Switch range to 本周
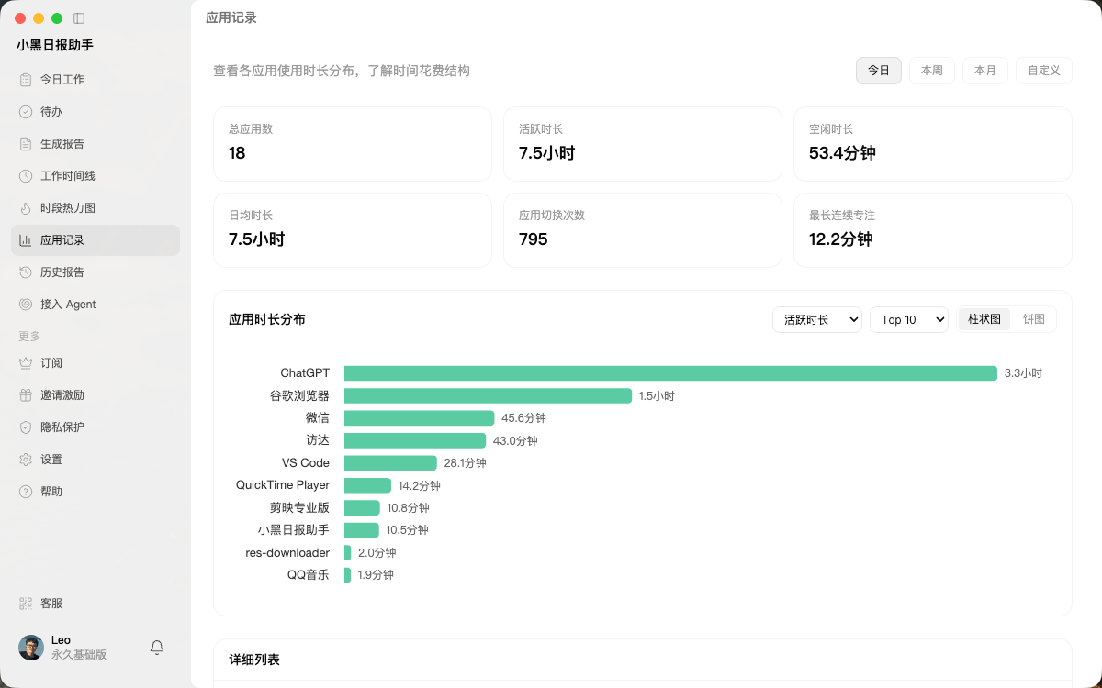 (x=932, y=71)
